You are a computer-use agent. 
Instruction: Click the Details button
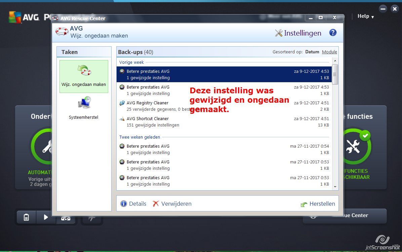[133, 204]
